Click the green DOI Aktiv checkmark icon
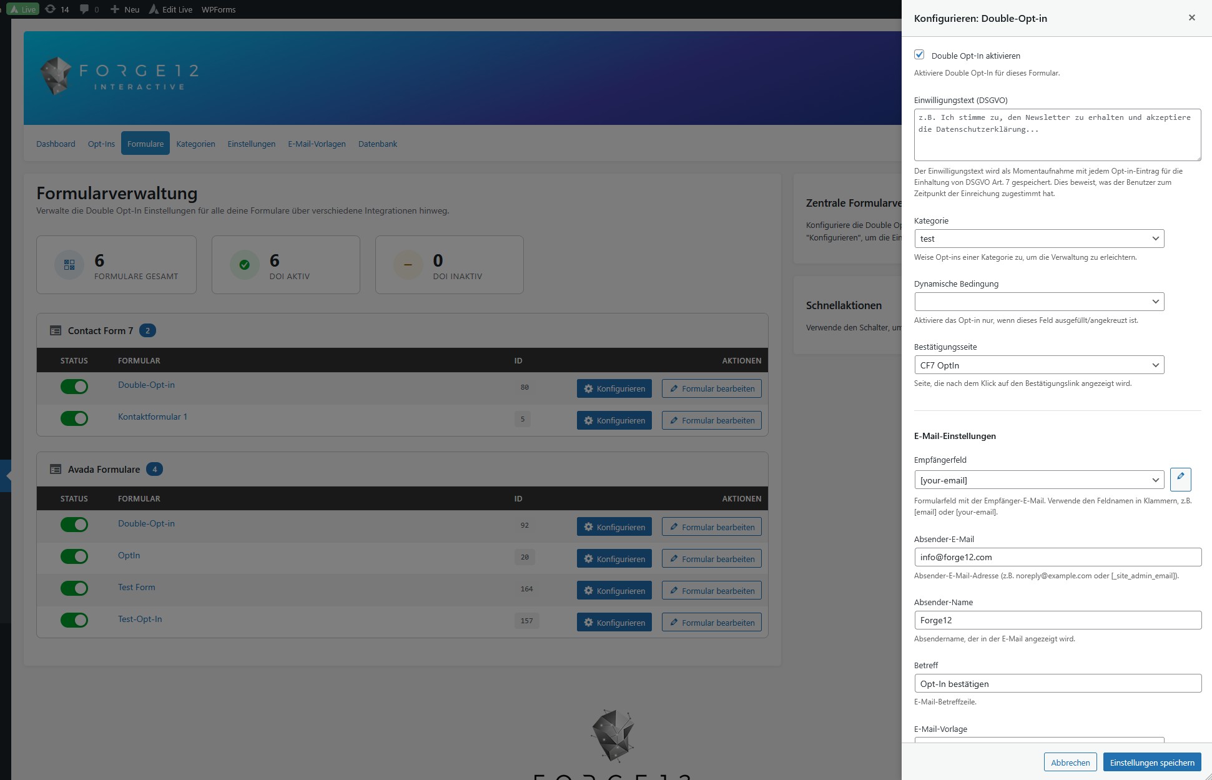The image size is (1212, 780). [245, 265]
